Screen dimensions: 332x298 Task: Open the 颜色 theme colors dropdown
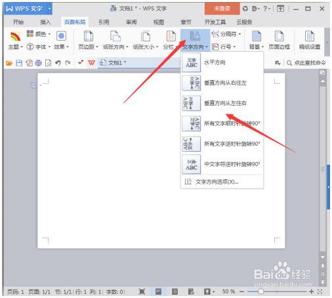(x=39, y=34)
